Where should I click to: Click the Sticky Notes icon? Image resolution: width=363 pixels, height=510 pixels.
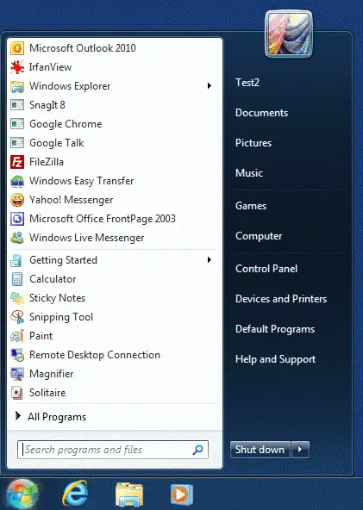17,298
